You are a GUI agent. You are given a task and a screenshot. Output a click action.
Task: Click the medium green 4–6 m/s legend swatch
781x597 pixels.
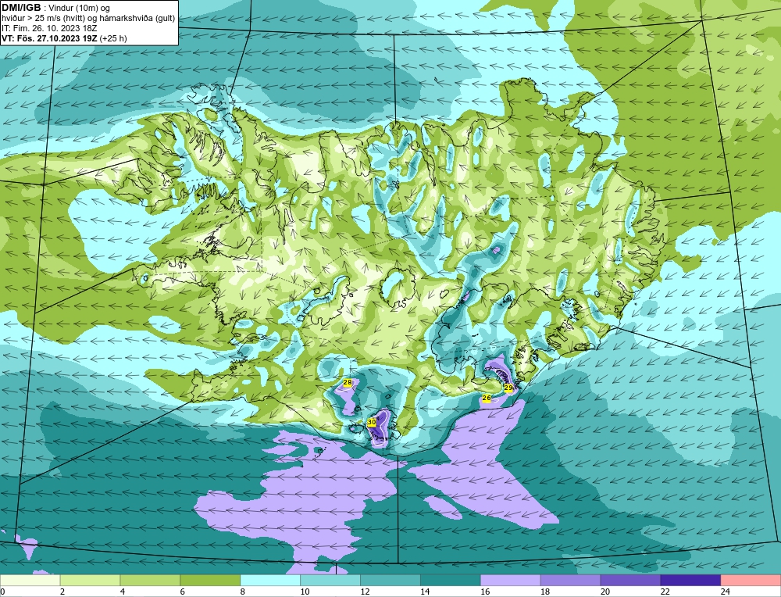tap(150, 581)
